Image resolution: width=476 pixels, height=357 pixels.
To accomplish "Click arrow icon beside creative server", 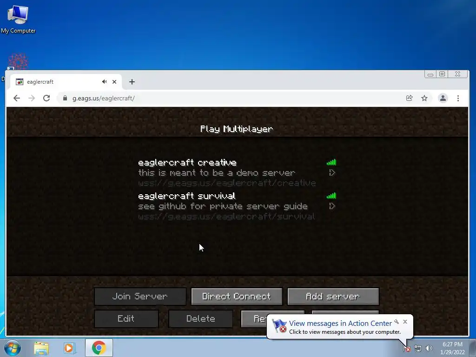I will tap(332, 173).
